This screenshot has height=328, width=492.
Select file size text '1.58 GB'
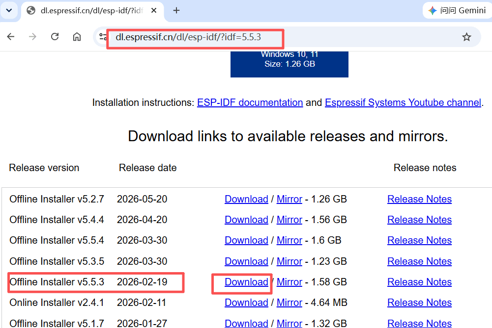tap(329, 282)
